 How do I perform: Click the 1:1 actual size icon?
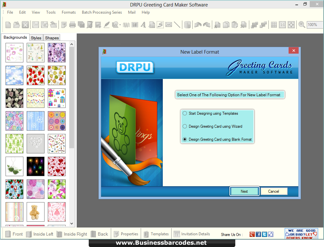coord(282,25)
